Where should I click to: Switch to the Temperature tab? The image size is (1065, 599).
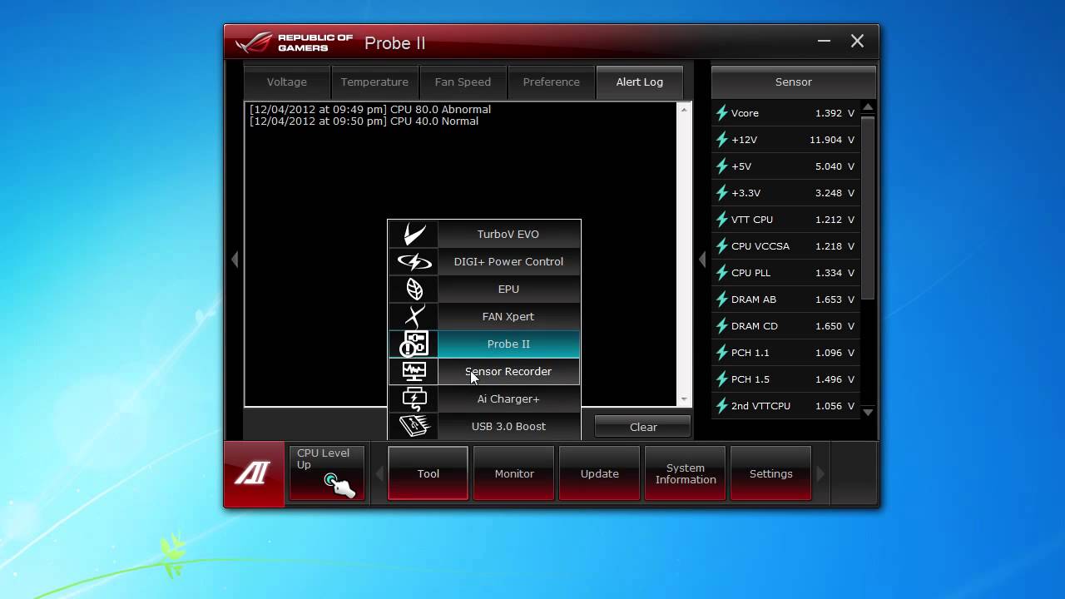tap(374, 82)
